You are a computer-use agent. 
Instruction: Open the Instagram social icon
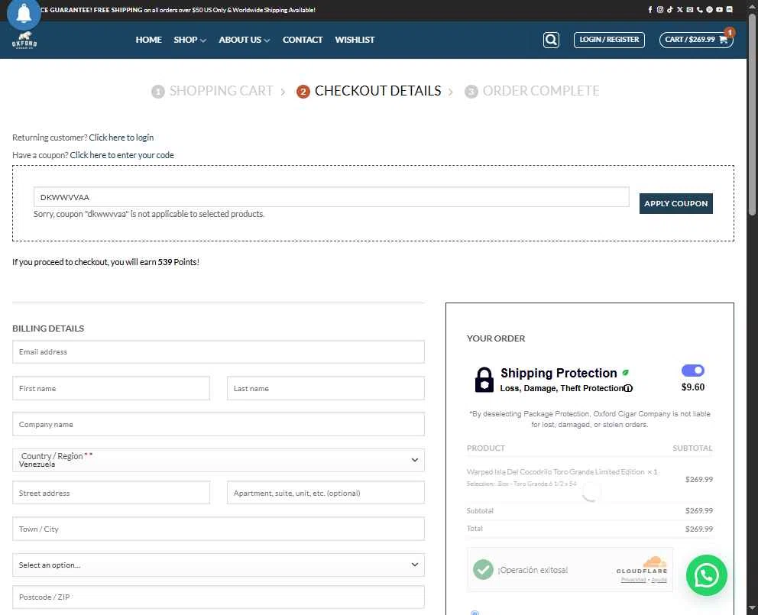coord(660,10)
